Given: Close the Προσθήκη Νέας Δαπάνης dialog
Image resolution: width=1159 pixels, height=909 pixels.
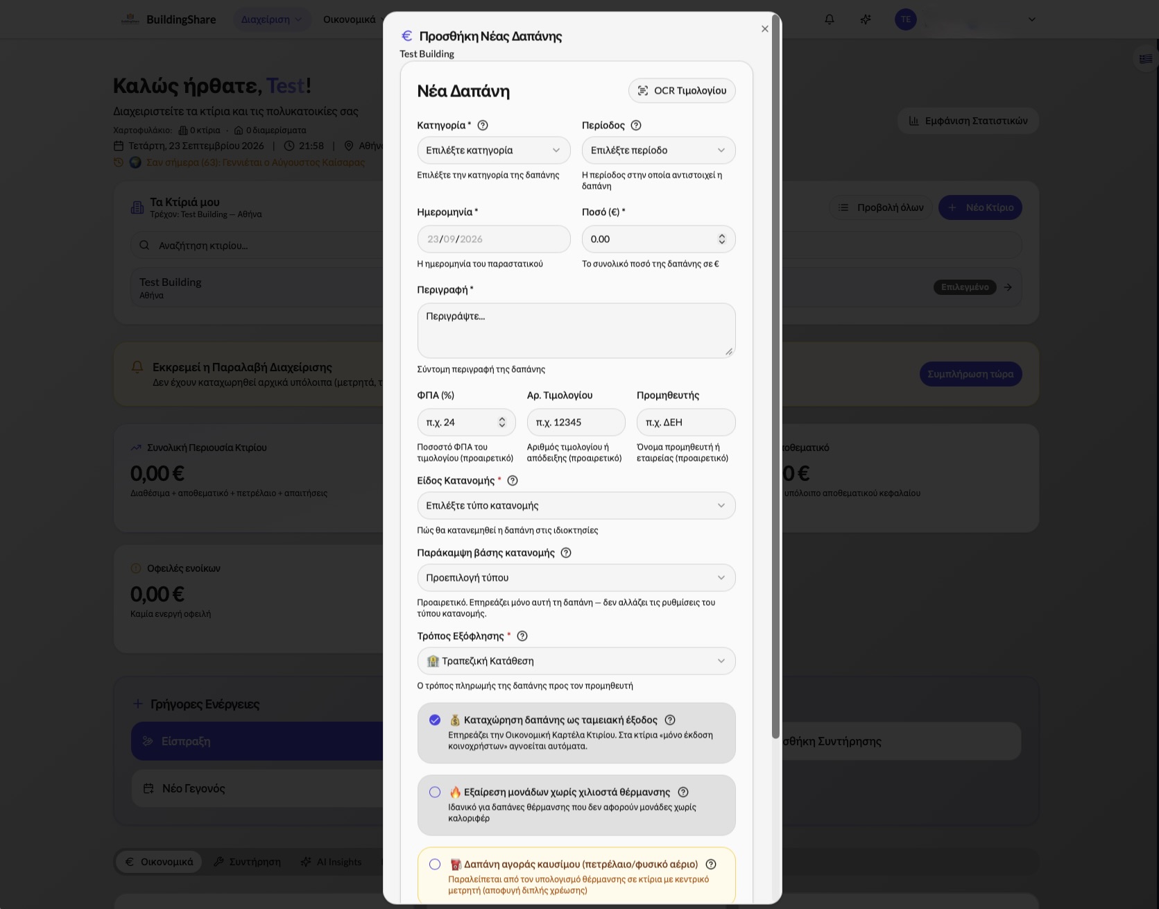Looking at the screenshot, I should pyautogui.click(x=765, y=29).
